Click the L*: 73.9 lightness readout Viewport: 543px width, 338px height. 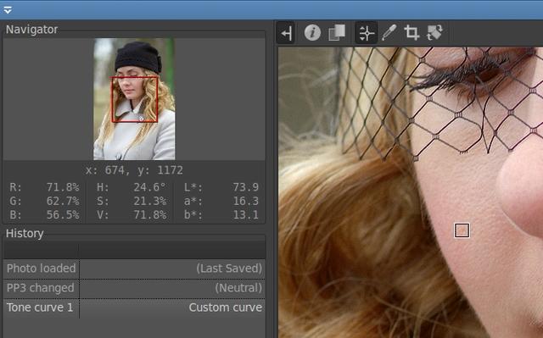(x=221, y=187)
